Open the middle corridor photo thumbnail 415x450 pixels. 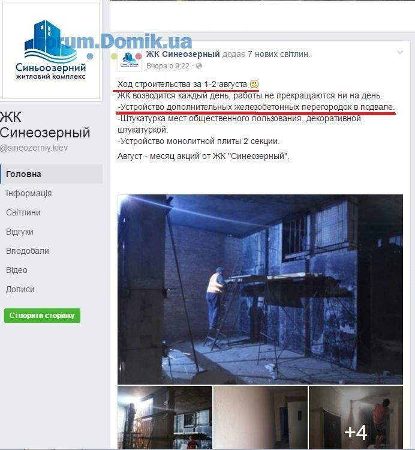click(260, 418)
